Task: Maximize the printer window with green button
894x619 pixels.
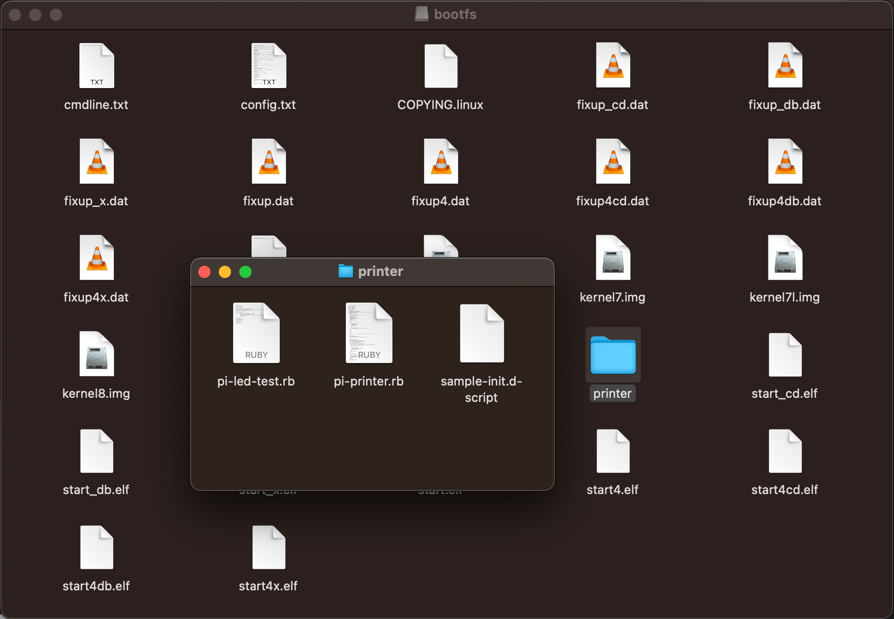Action: pos(245,272)
